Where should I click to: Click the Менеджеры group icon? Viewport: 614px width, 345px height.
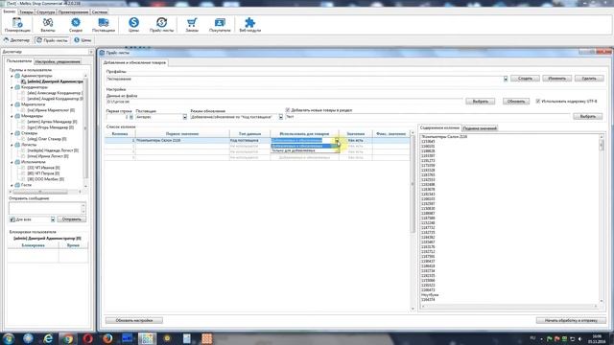point(17,116)
